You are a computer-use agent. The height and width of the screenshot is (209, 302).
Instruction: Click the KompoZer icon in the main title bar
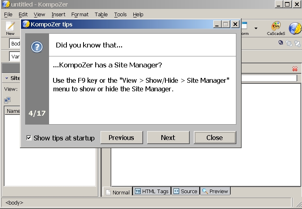[x=6, y=4]
